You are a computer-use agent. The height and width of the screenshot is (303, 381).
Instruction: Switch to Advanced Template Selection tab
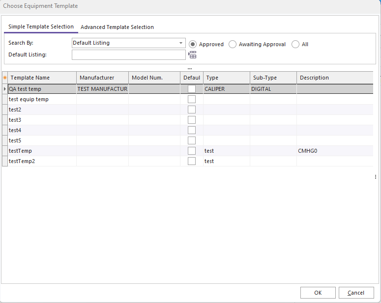[117, 27]
